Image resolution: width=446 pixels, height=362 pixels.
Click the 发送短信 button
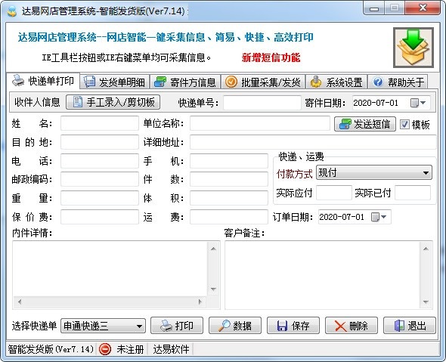[365, 124]
